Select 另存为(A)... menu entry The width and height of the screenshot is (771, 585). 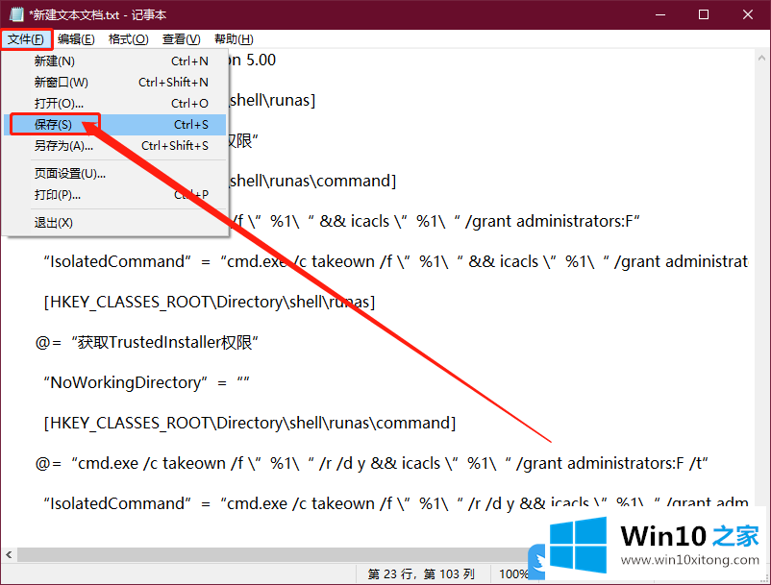[x=115, y=146]
